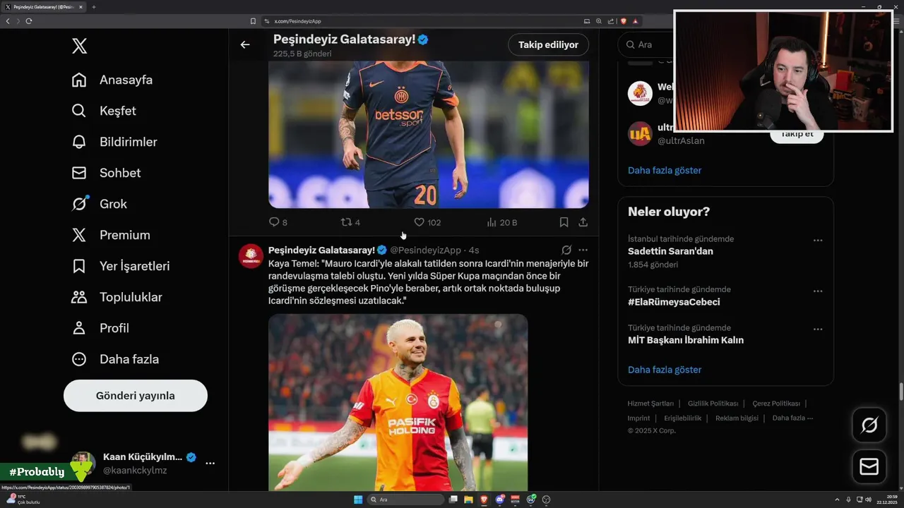904x508 pixels.
Task: Click Grok explain icon on Icardi tweet
Action: [566, 250]
